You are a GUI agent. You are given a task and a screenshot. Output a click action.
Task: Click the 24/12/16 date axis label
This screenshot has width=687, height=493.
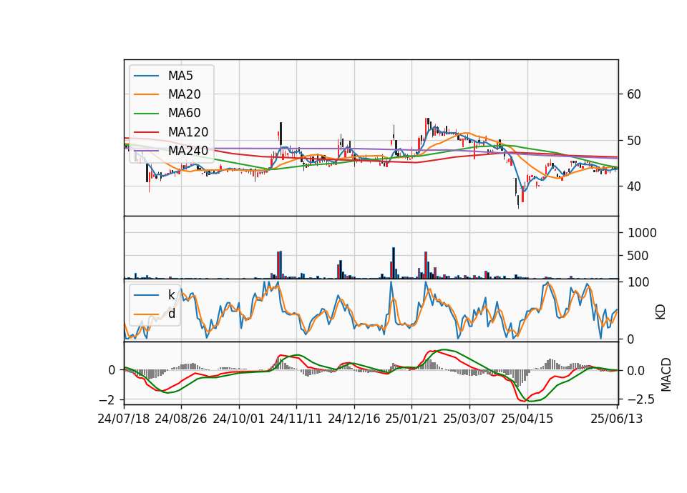[x=354, y=419]
